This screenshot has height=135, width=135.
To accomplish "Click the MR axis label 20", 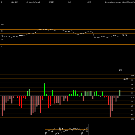I will click(132, 93).
